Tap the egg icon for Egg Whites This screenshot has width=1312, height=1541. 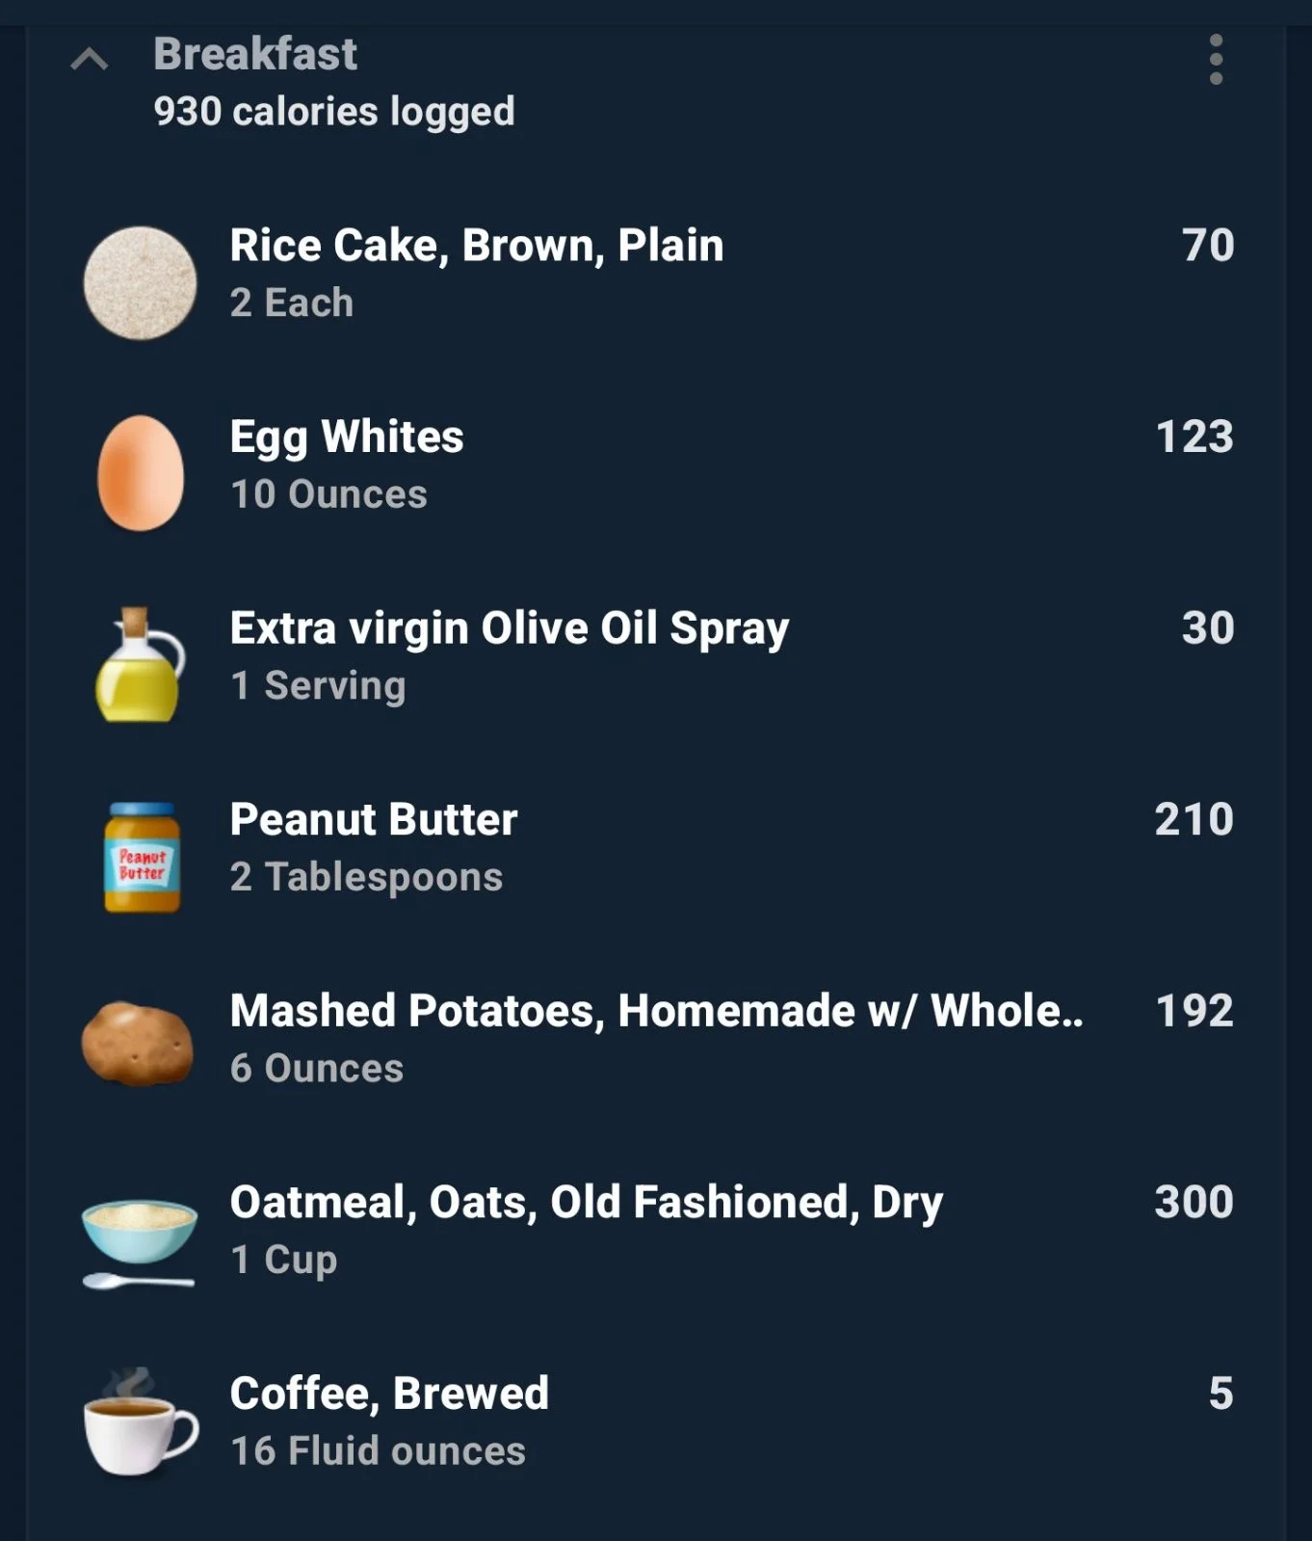(x=141, y=473)
